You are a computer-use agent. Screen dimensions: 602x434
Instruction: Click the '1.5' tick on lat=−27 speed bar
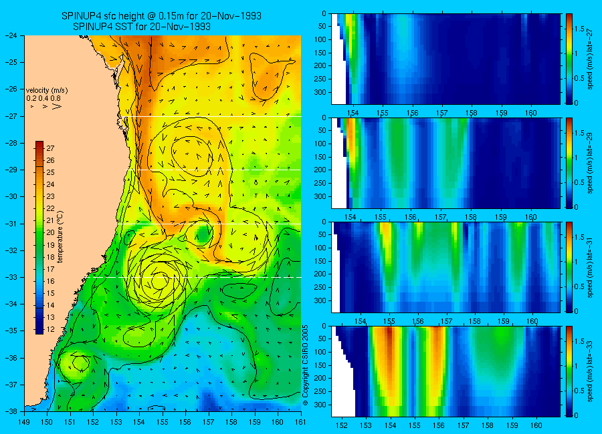(x=580, y=29)
